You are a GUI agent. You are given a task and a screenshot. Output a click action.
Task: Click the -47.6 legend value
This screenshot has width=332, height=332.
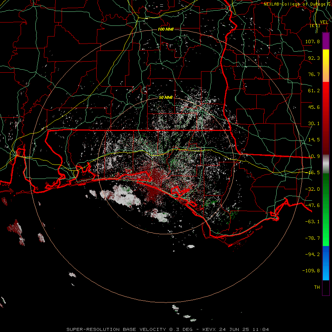(x=312, y=205)
